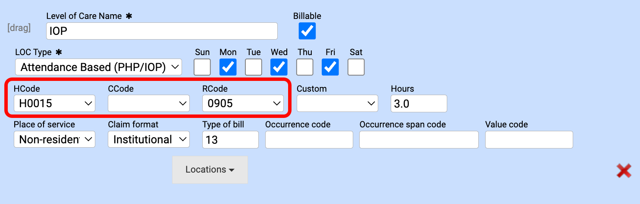The image size is (640, 204).
Task: Enable the Sun day checkbox
Action: 202,67
